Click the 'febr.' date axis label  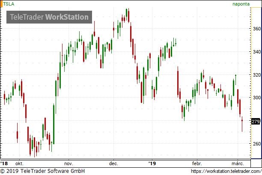pos(197,163)
